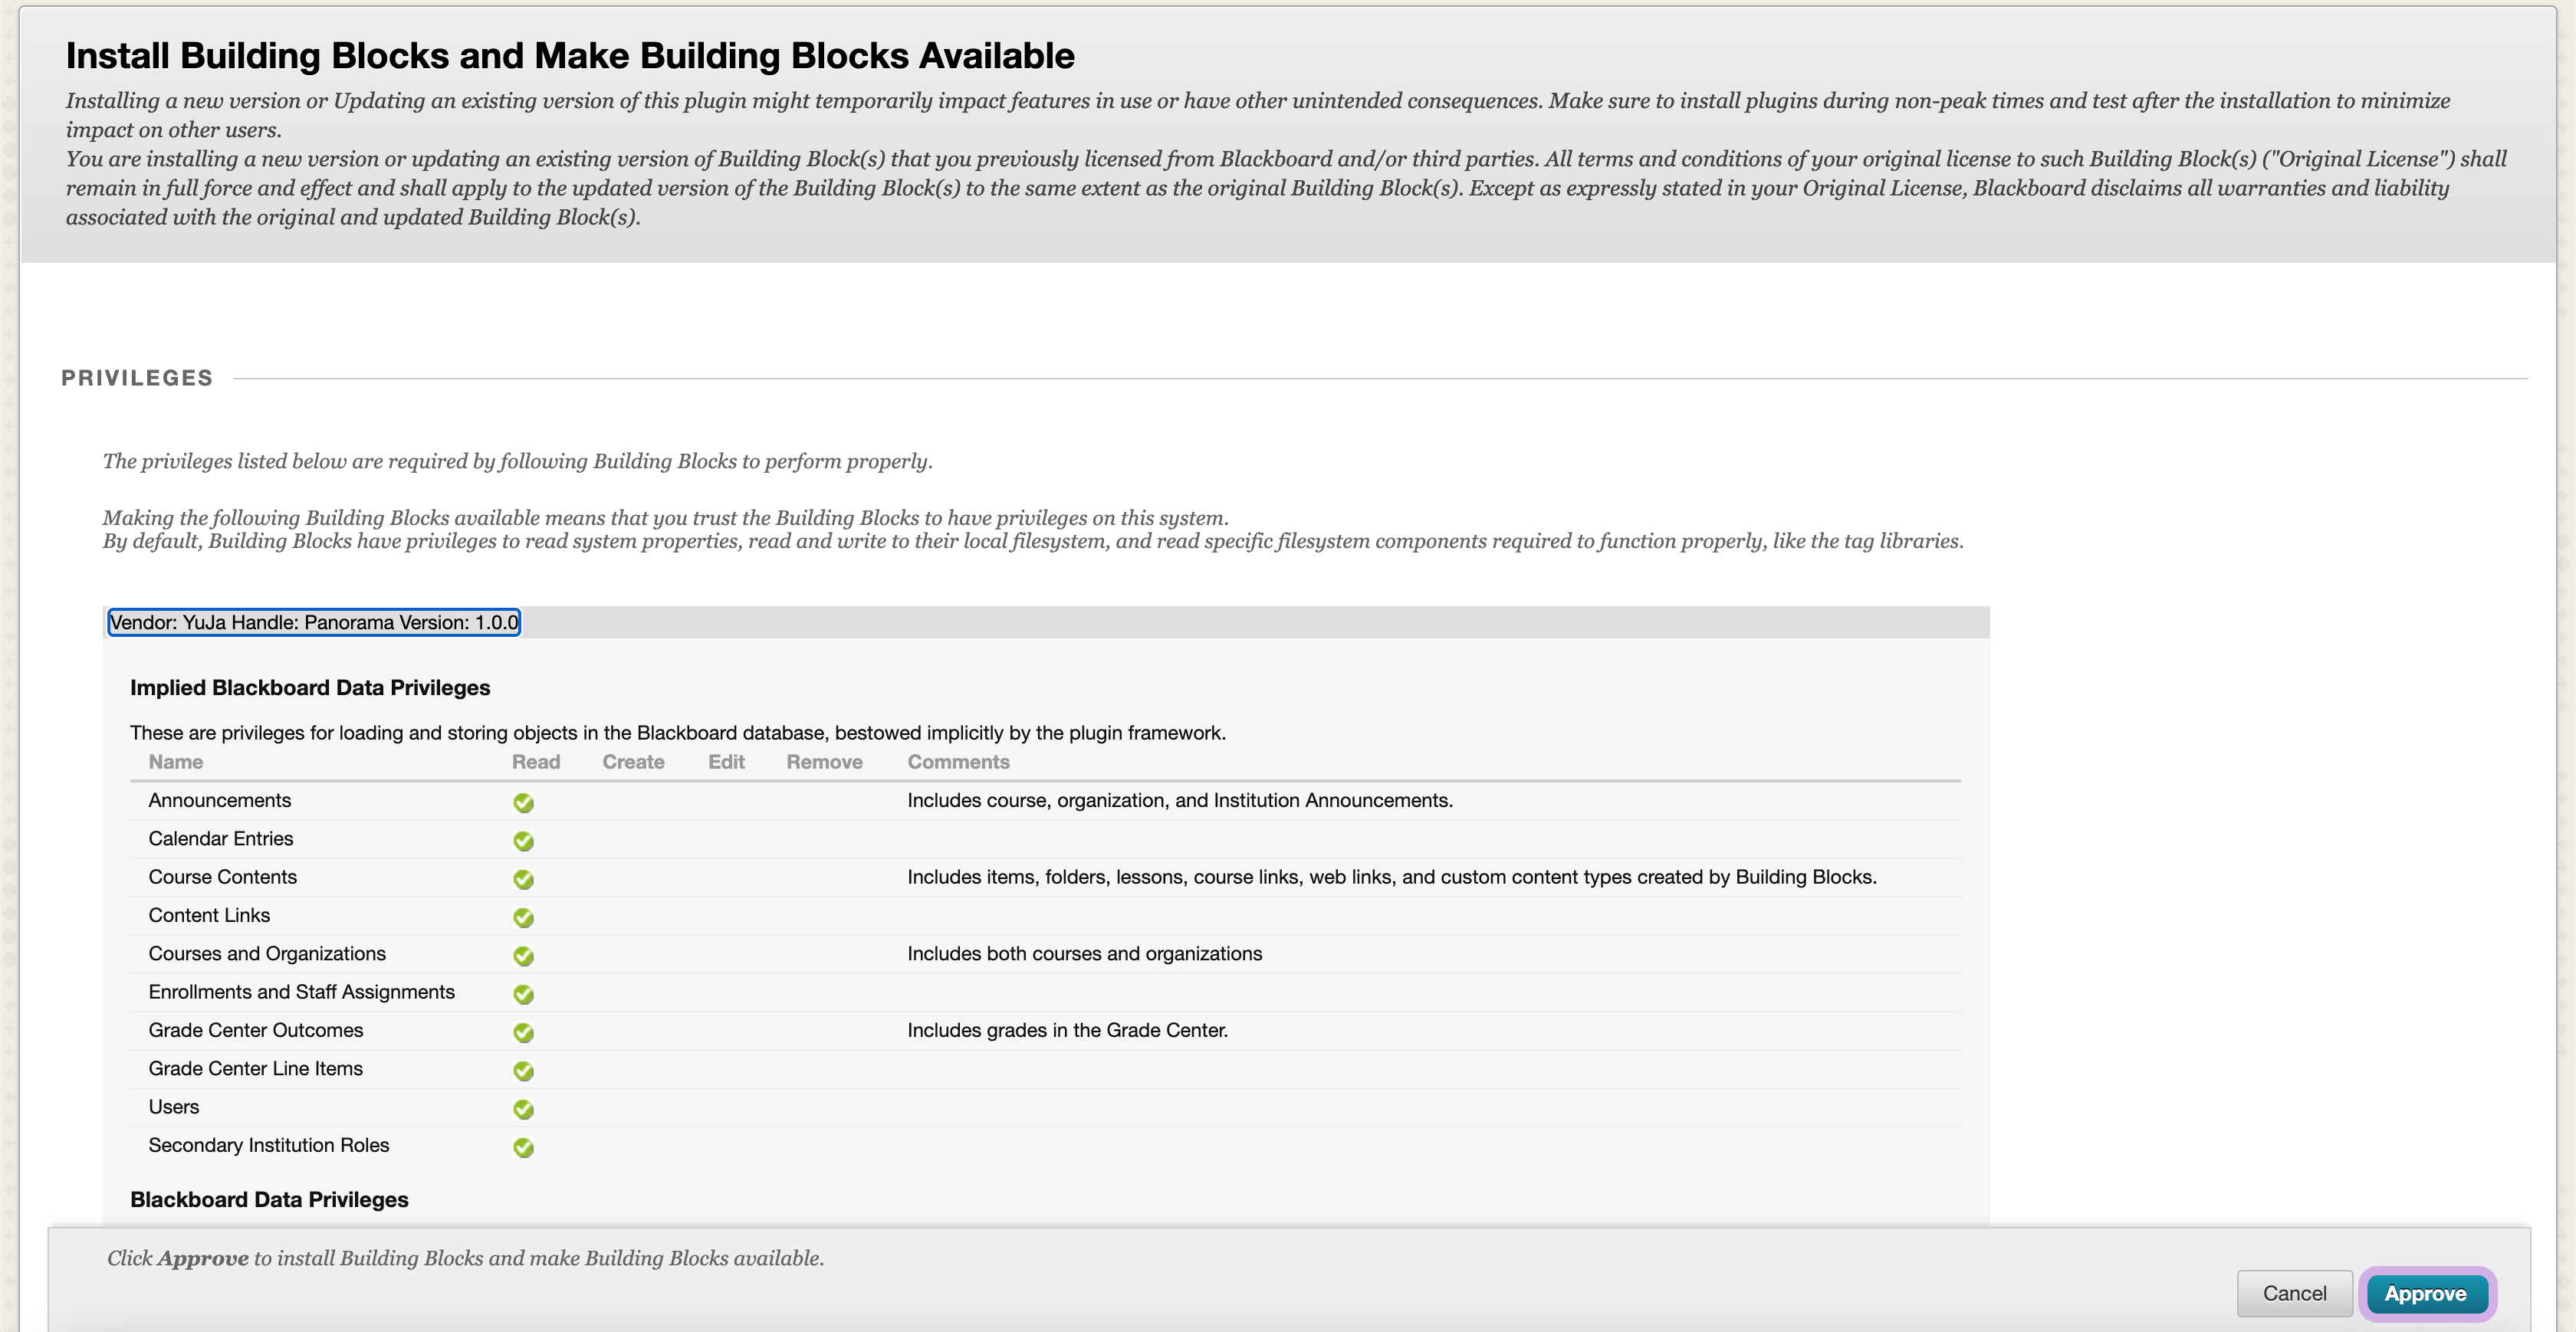Screen dimensions: 2576x1332
Task: Click the Remove column header
Action: [824, 762]
